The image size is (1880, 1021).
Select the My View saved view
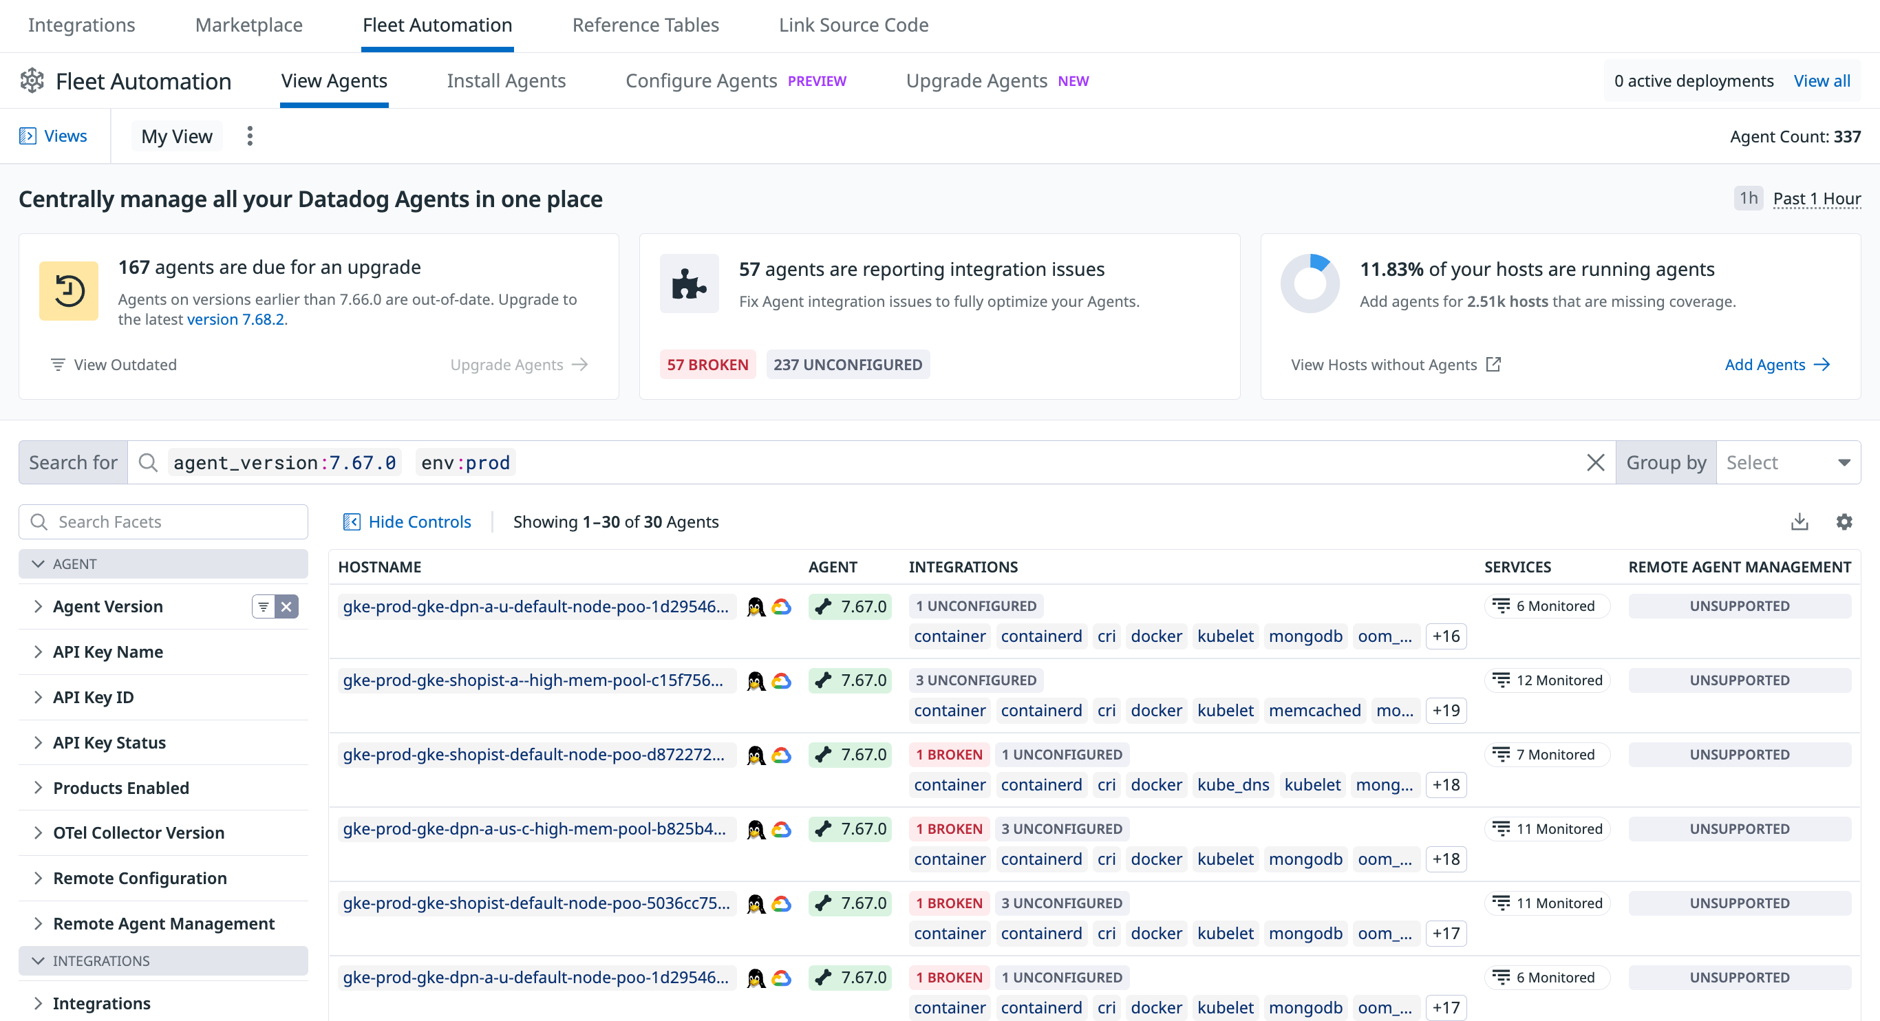click(x=177, y=136)
